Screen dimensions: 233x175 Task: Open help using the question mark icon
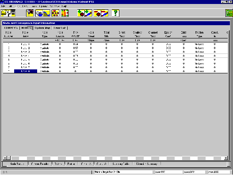tap(115, 13)
